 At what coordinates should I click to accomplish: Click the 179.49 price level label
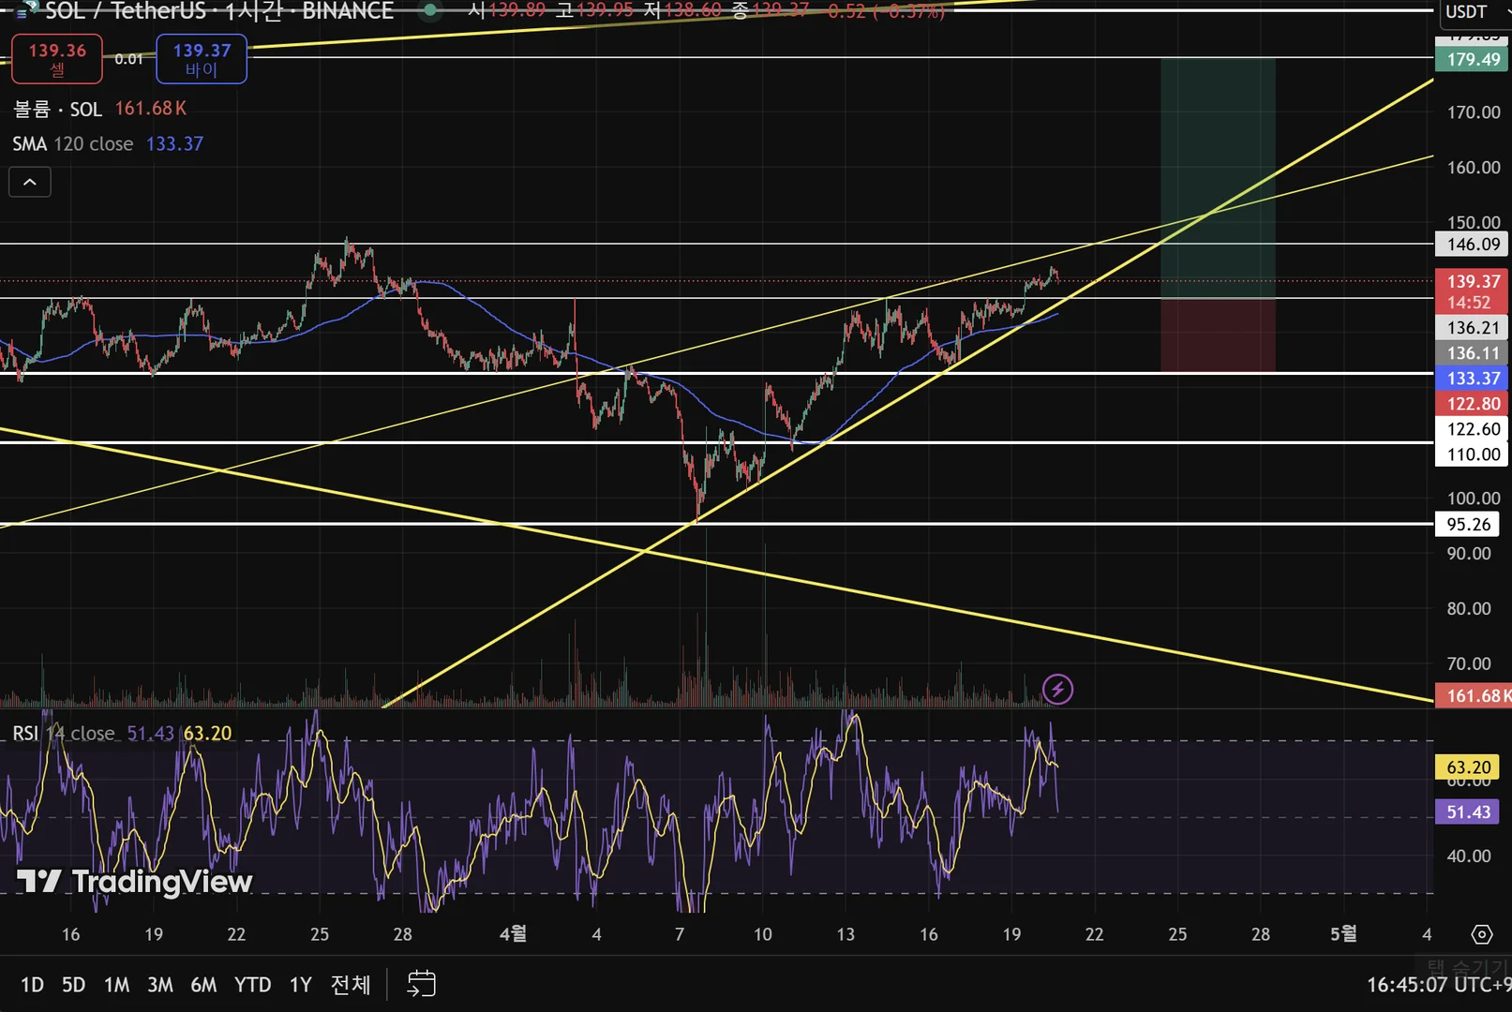(x=1473, y=60)
